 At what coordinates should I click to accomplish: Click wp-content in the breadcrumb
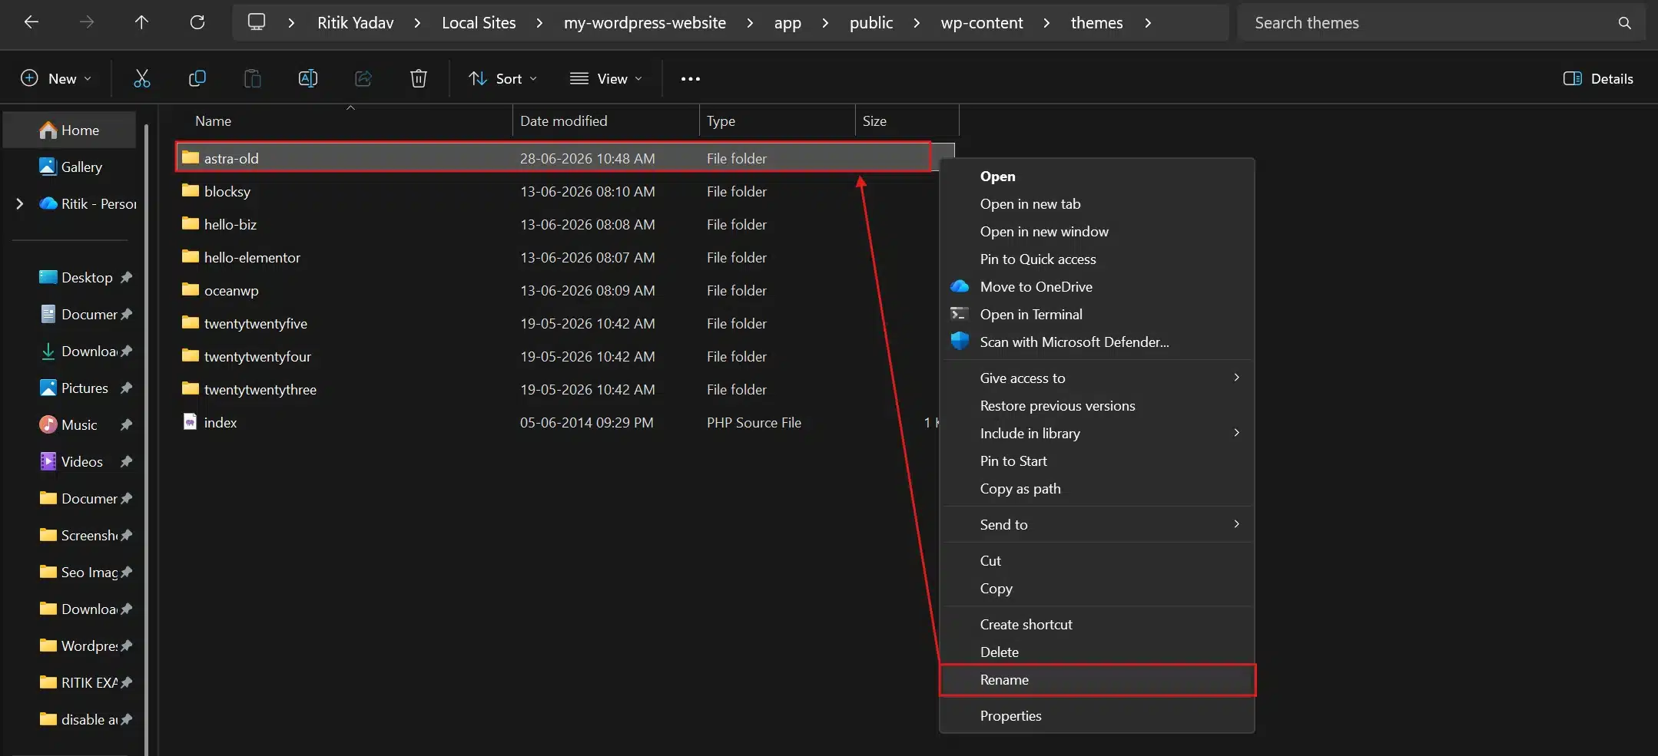coord(981,23)
